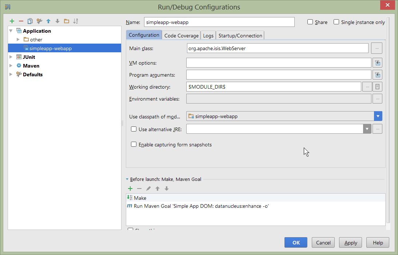Enable the Share checkbox
The width and height of the screenshot is (398, 255).
[310, 22]
